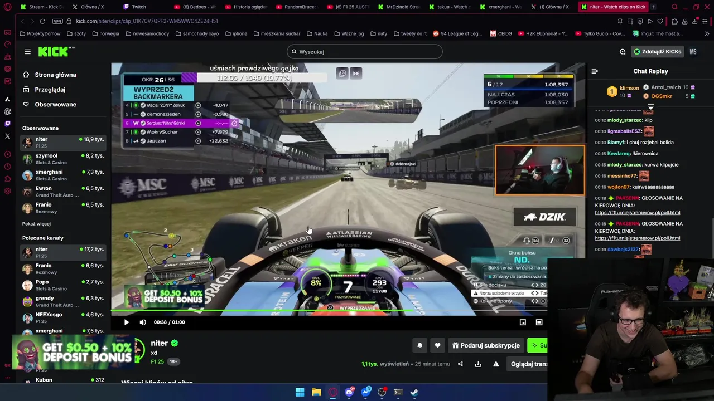714x401 pixels.
Task: Switch to RandomBruce tab
Action: point(296,7)
